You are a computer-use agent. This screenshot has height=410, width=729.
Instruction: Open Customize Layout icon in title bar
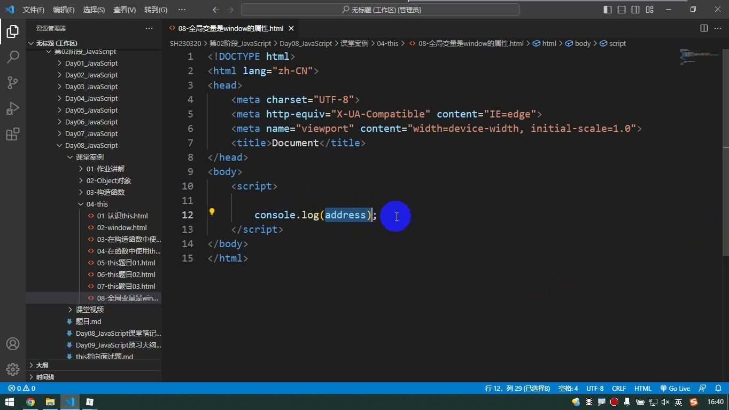649,10
